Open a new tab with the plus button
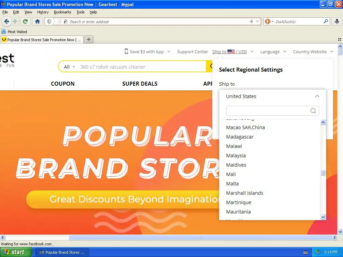343x257 pixels. coord(88,39)
